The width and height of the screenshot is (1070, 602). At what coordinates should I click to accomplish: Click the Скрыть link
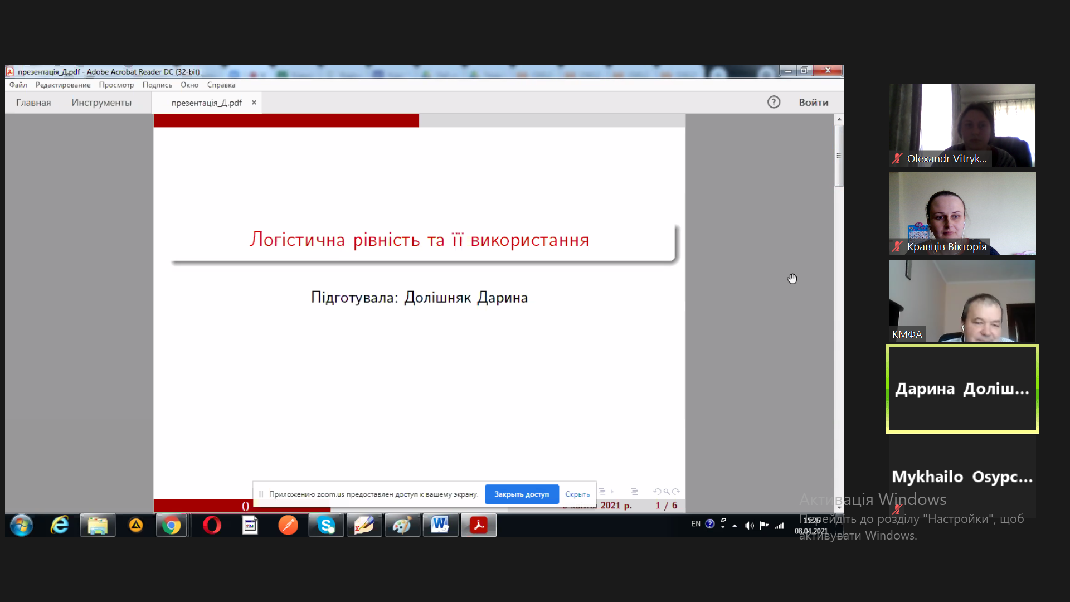click(x=577, y=494)
